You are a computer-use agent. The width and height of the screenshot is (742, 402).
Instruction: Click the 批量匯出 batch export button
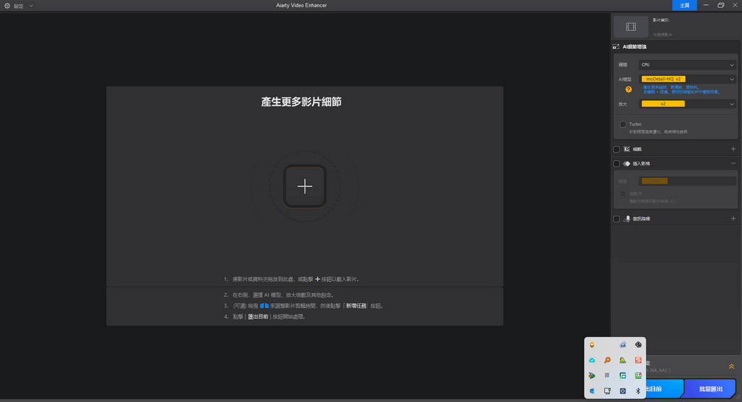click(x=709, y=388)
